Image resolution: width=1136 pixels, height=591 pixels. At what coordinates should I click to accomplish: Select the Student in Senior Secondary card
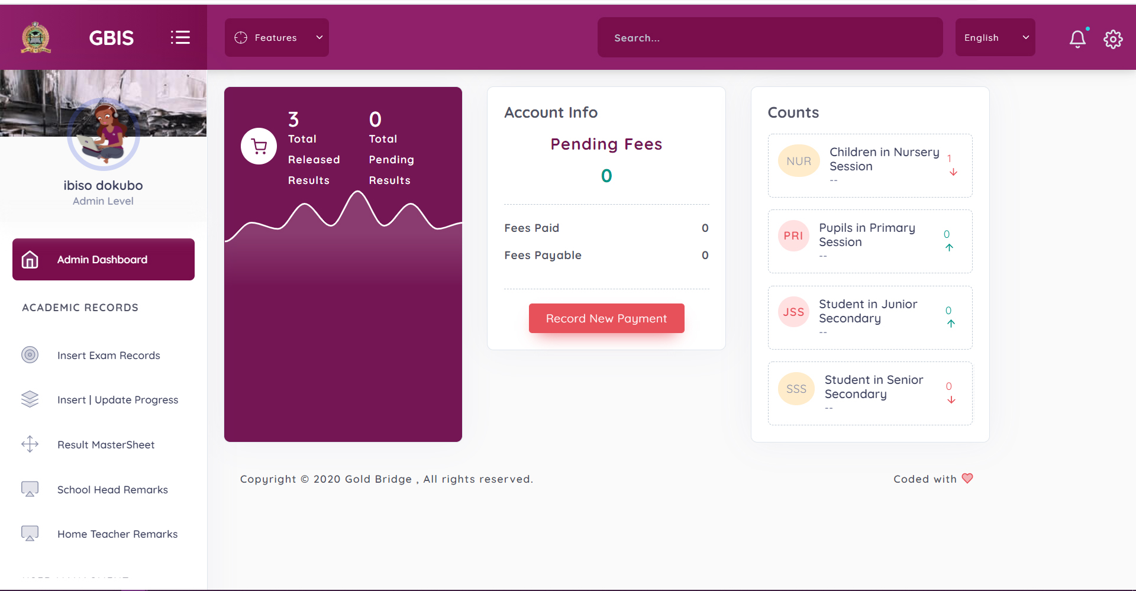pos(870,393)
